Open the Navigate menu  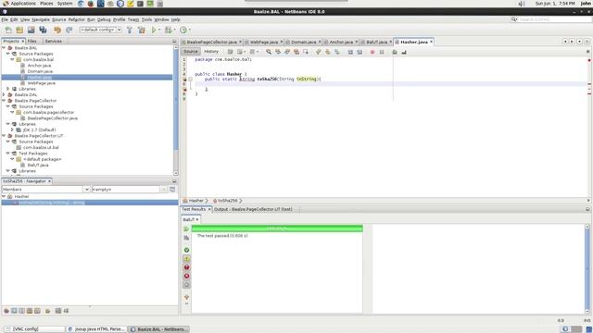tap(41, 19)
